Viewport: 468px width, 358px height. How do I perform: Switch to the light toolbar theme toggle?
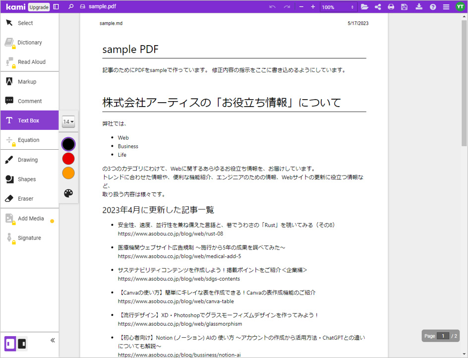coord(10,344)
